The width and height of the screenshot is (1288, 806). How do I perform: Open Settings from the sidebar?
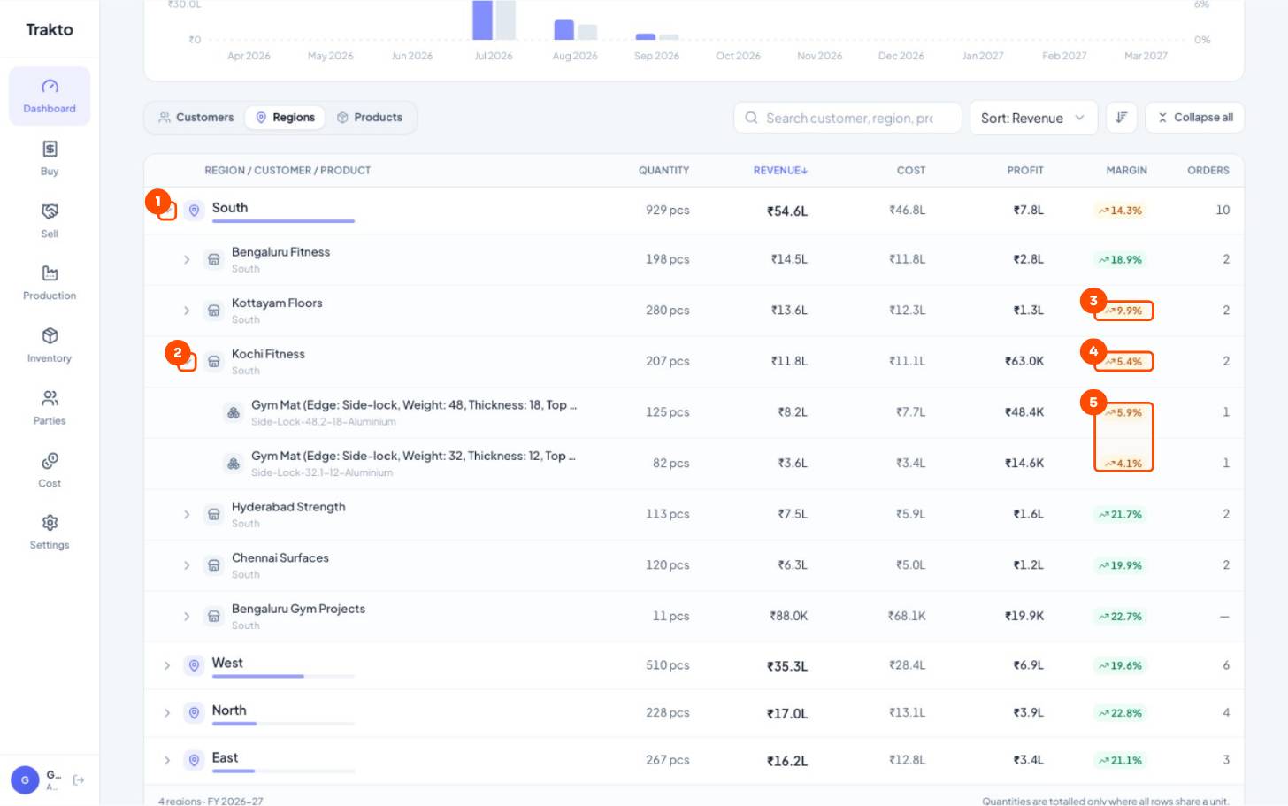[x=50, y=533]
